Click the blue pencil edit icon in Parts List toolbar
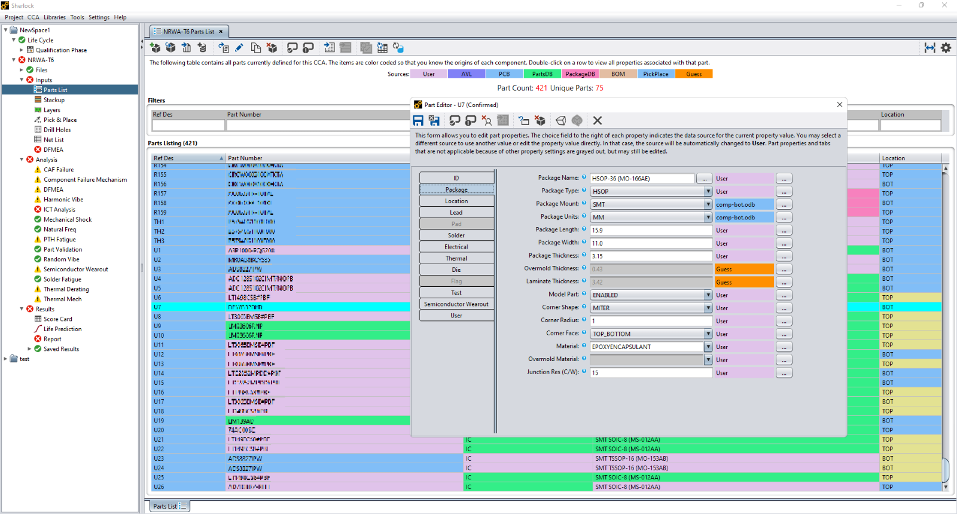Viewport: 957px width, 514px height. pyautogui.click(x=239, y=48)
